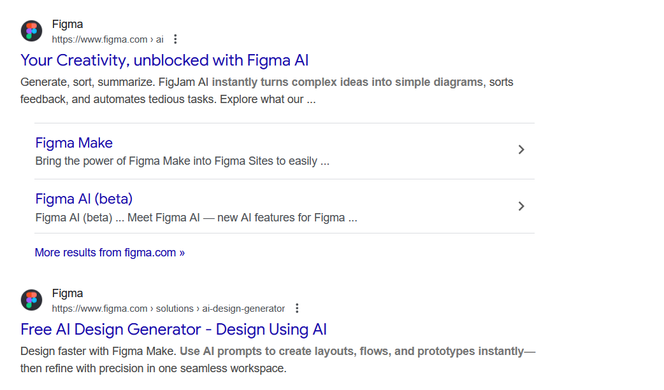This screenshot has height=390, width=664.
Task: Open 'Your Creativity, unblocked with Figma AI' result
Action: 164,60
